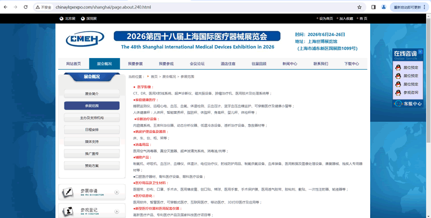Open the 展会概况 navigation tab
This screenshot has height=218, width=431.
coord(105,63)
